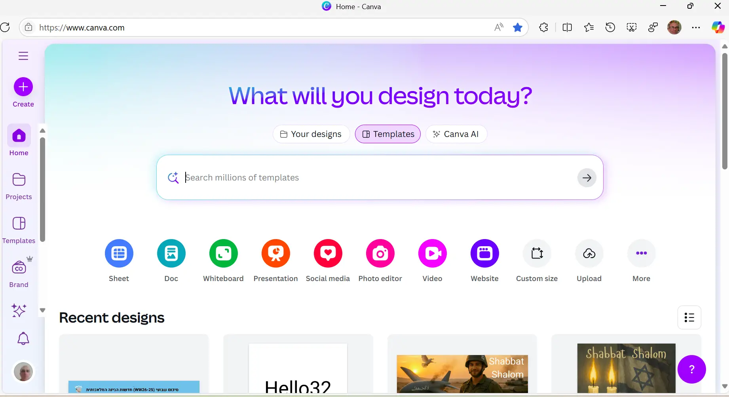
Task: Open the hamburger menu in Canva sidebar
Action: click(x=23, y=56)
